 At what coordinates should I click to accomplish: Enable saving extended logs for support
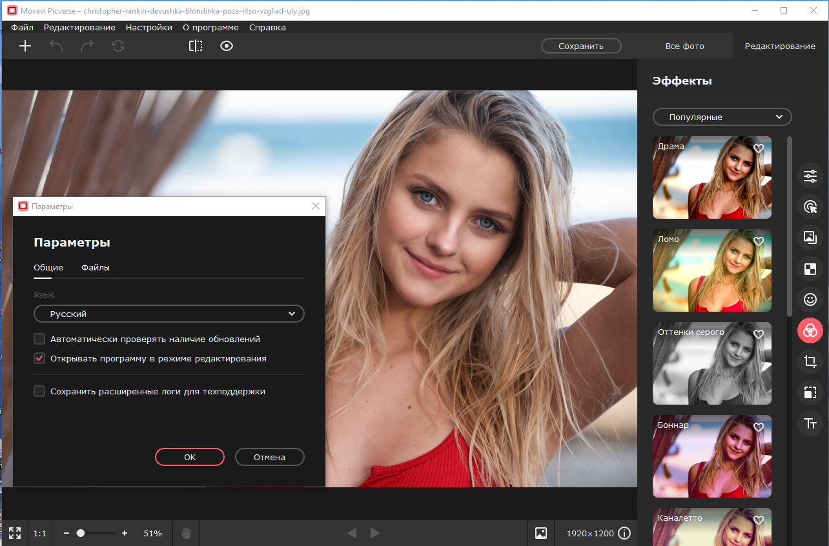(39, 391)
